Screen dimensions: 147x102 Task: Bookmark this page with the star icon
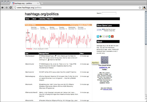pyautogui.click(x=140, y=8)
